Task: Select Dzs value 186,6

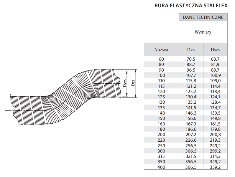Action: pos(191,129)
